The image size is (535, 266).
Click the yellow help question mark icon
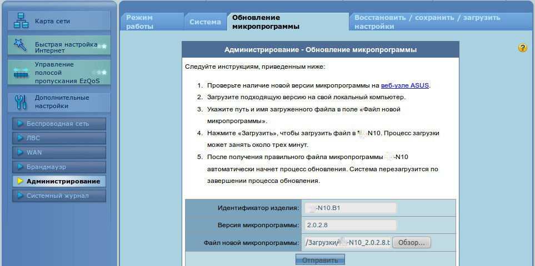point(522,48)
